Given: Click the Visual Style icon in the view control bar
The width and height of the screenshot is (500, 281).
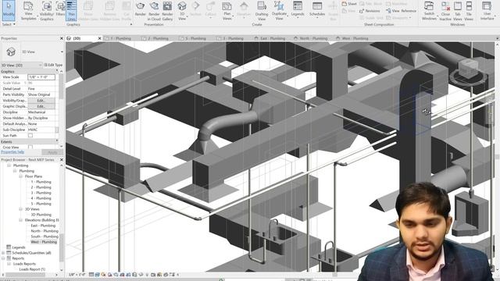Looking at the screenshot, I should coord(97,274).
